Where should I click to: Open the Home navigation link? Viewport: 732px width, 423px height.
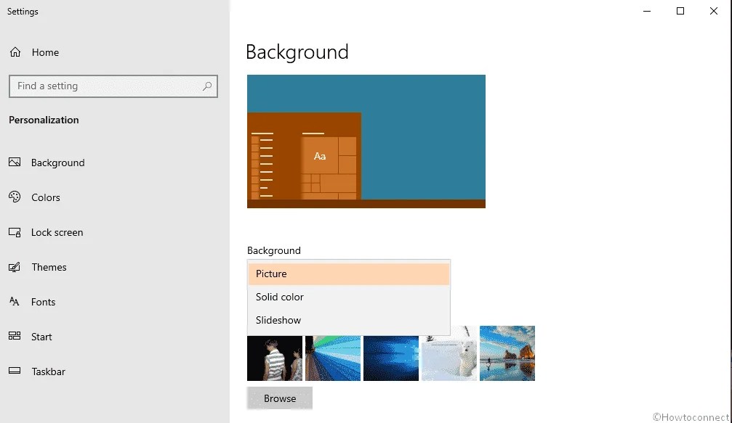45,52
